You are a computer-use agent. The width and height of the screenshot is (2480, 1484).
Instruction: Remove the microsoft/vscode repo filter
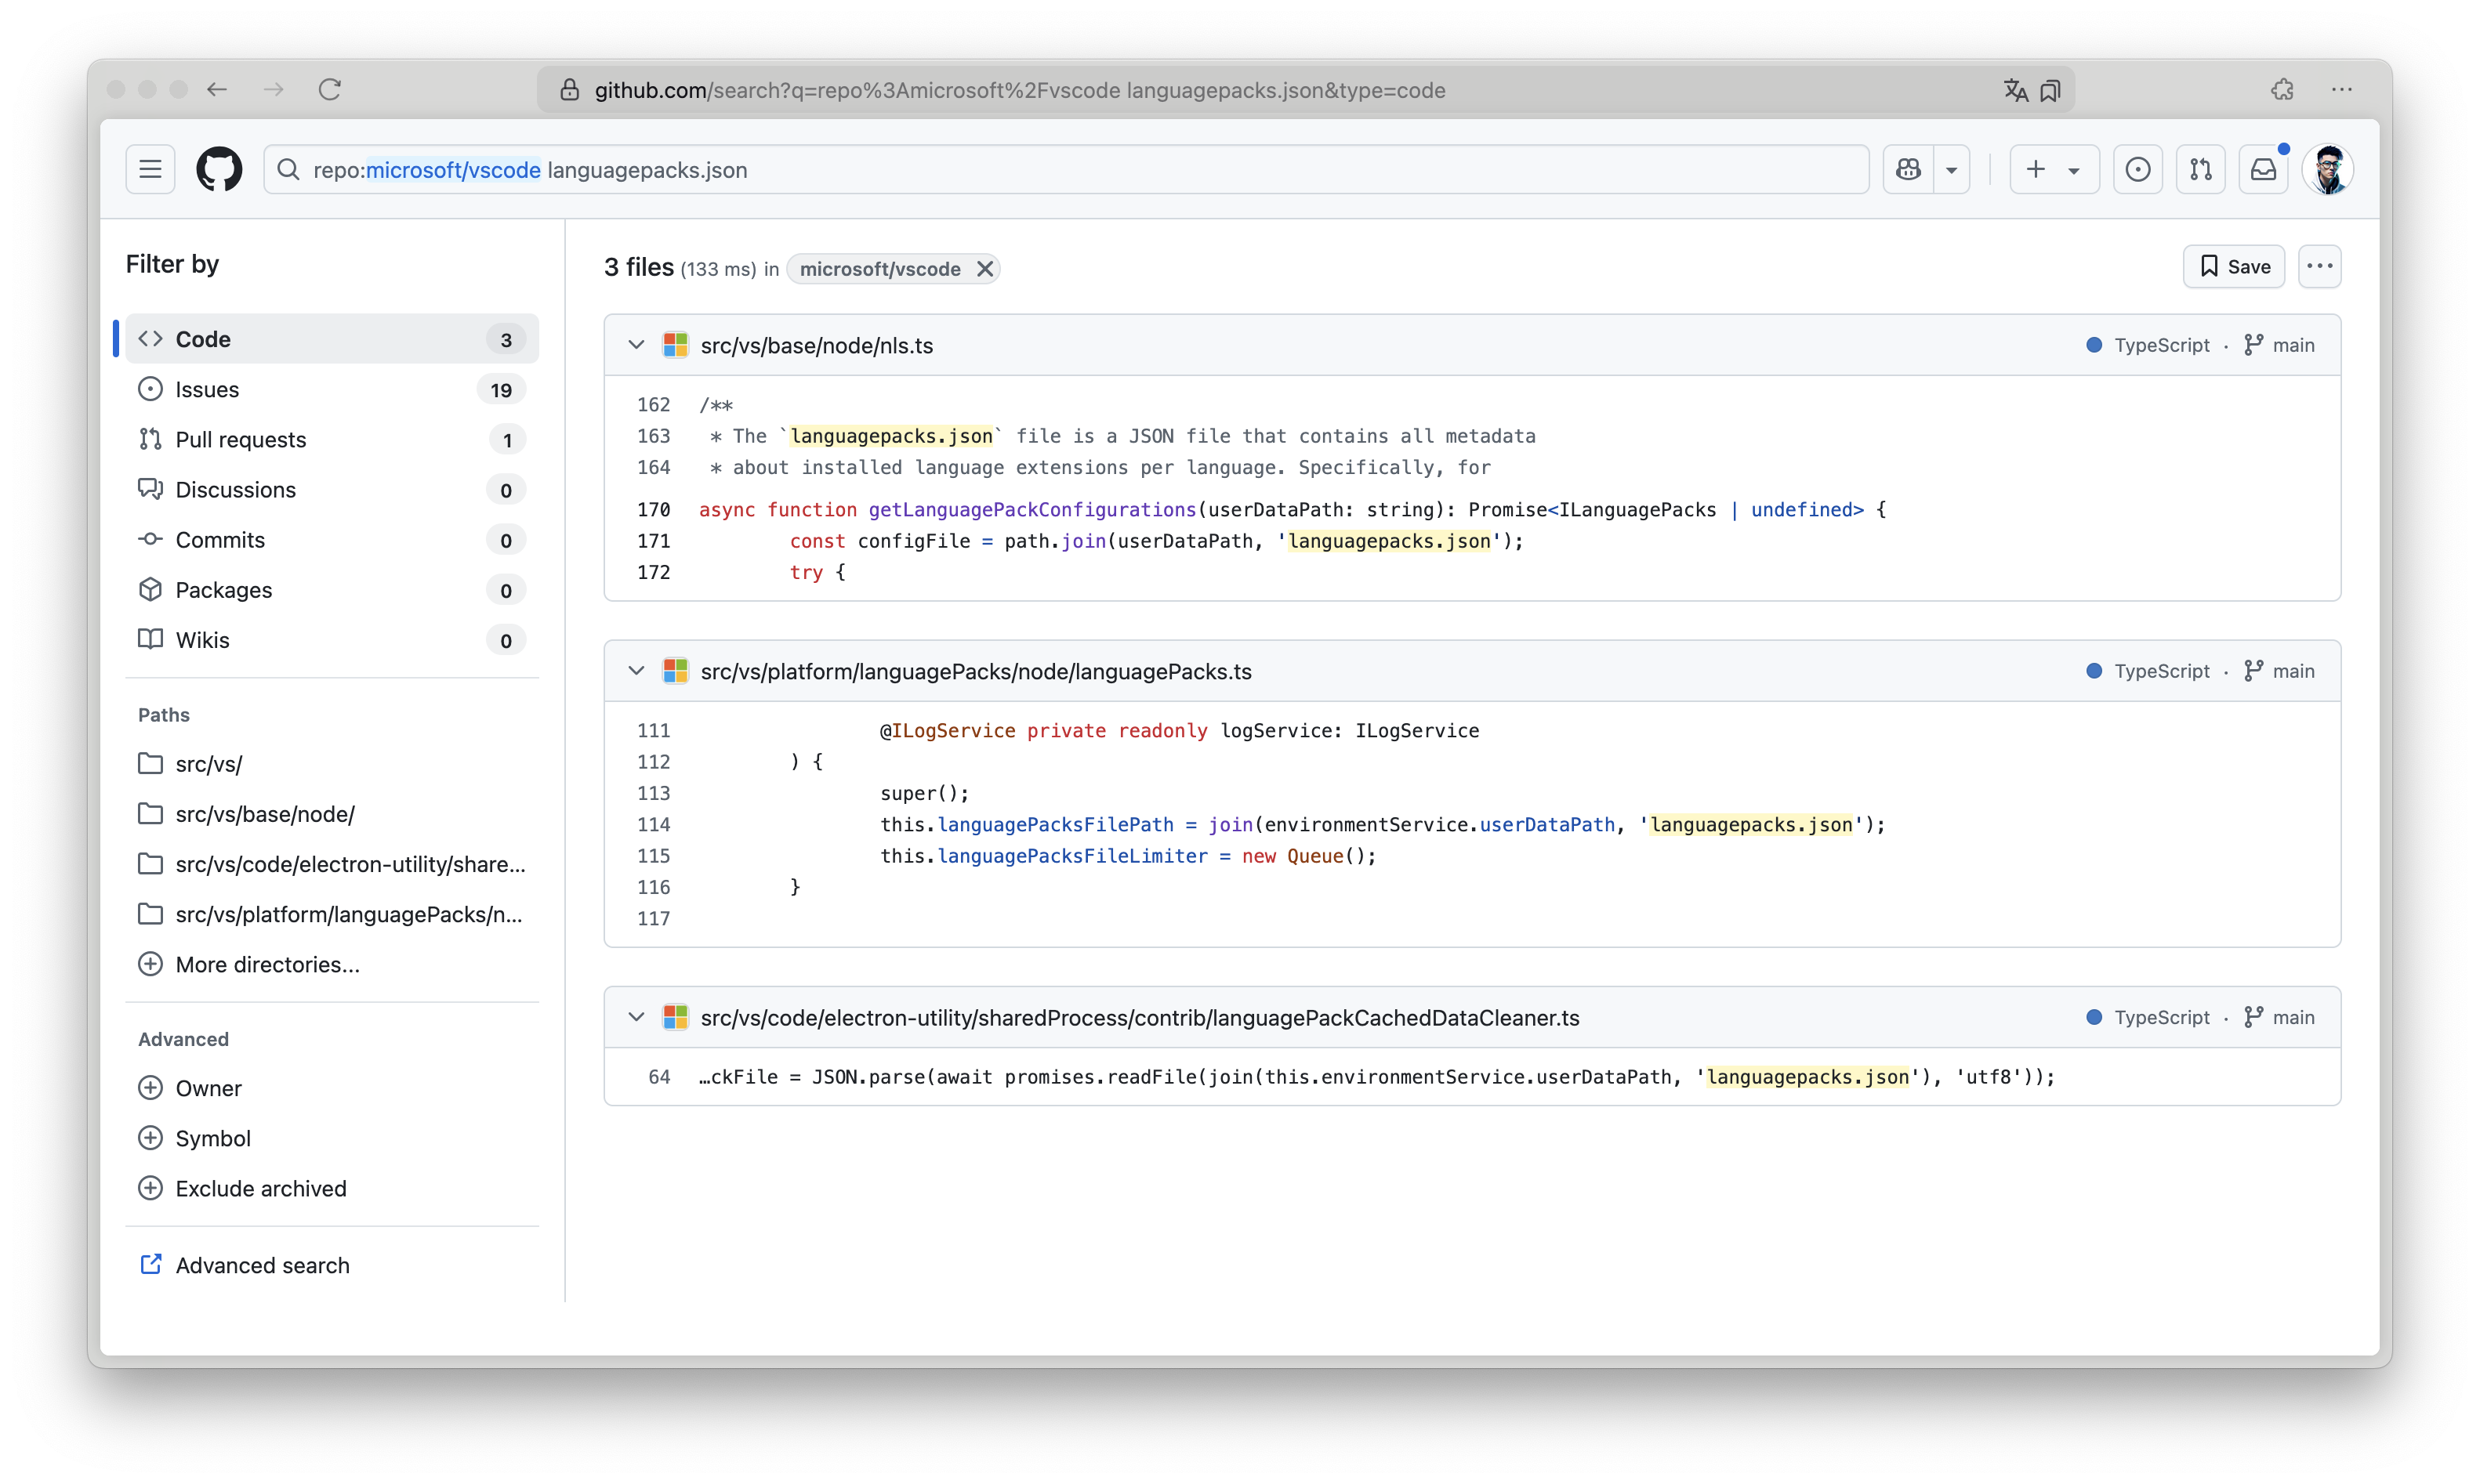click(x=984, y=269)
